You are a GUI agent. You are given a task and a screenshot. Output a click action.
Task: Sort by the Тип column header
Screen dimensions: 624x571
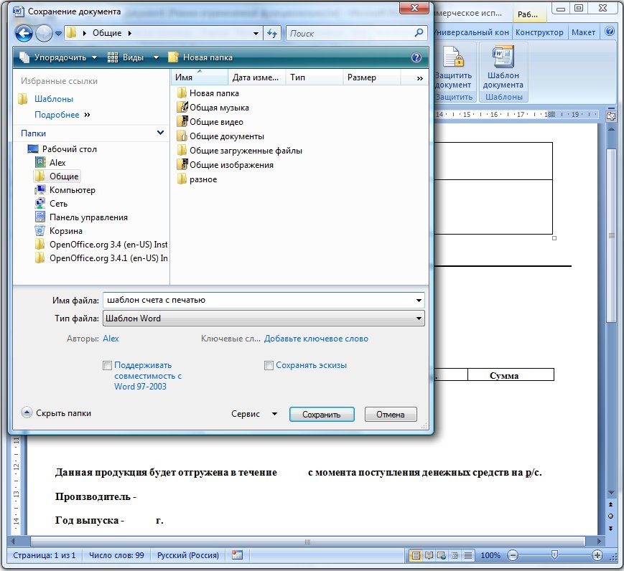(315, 77)
